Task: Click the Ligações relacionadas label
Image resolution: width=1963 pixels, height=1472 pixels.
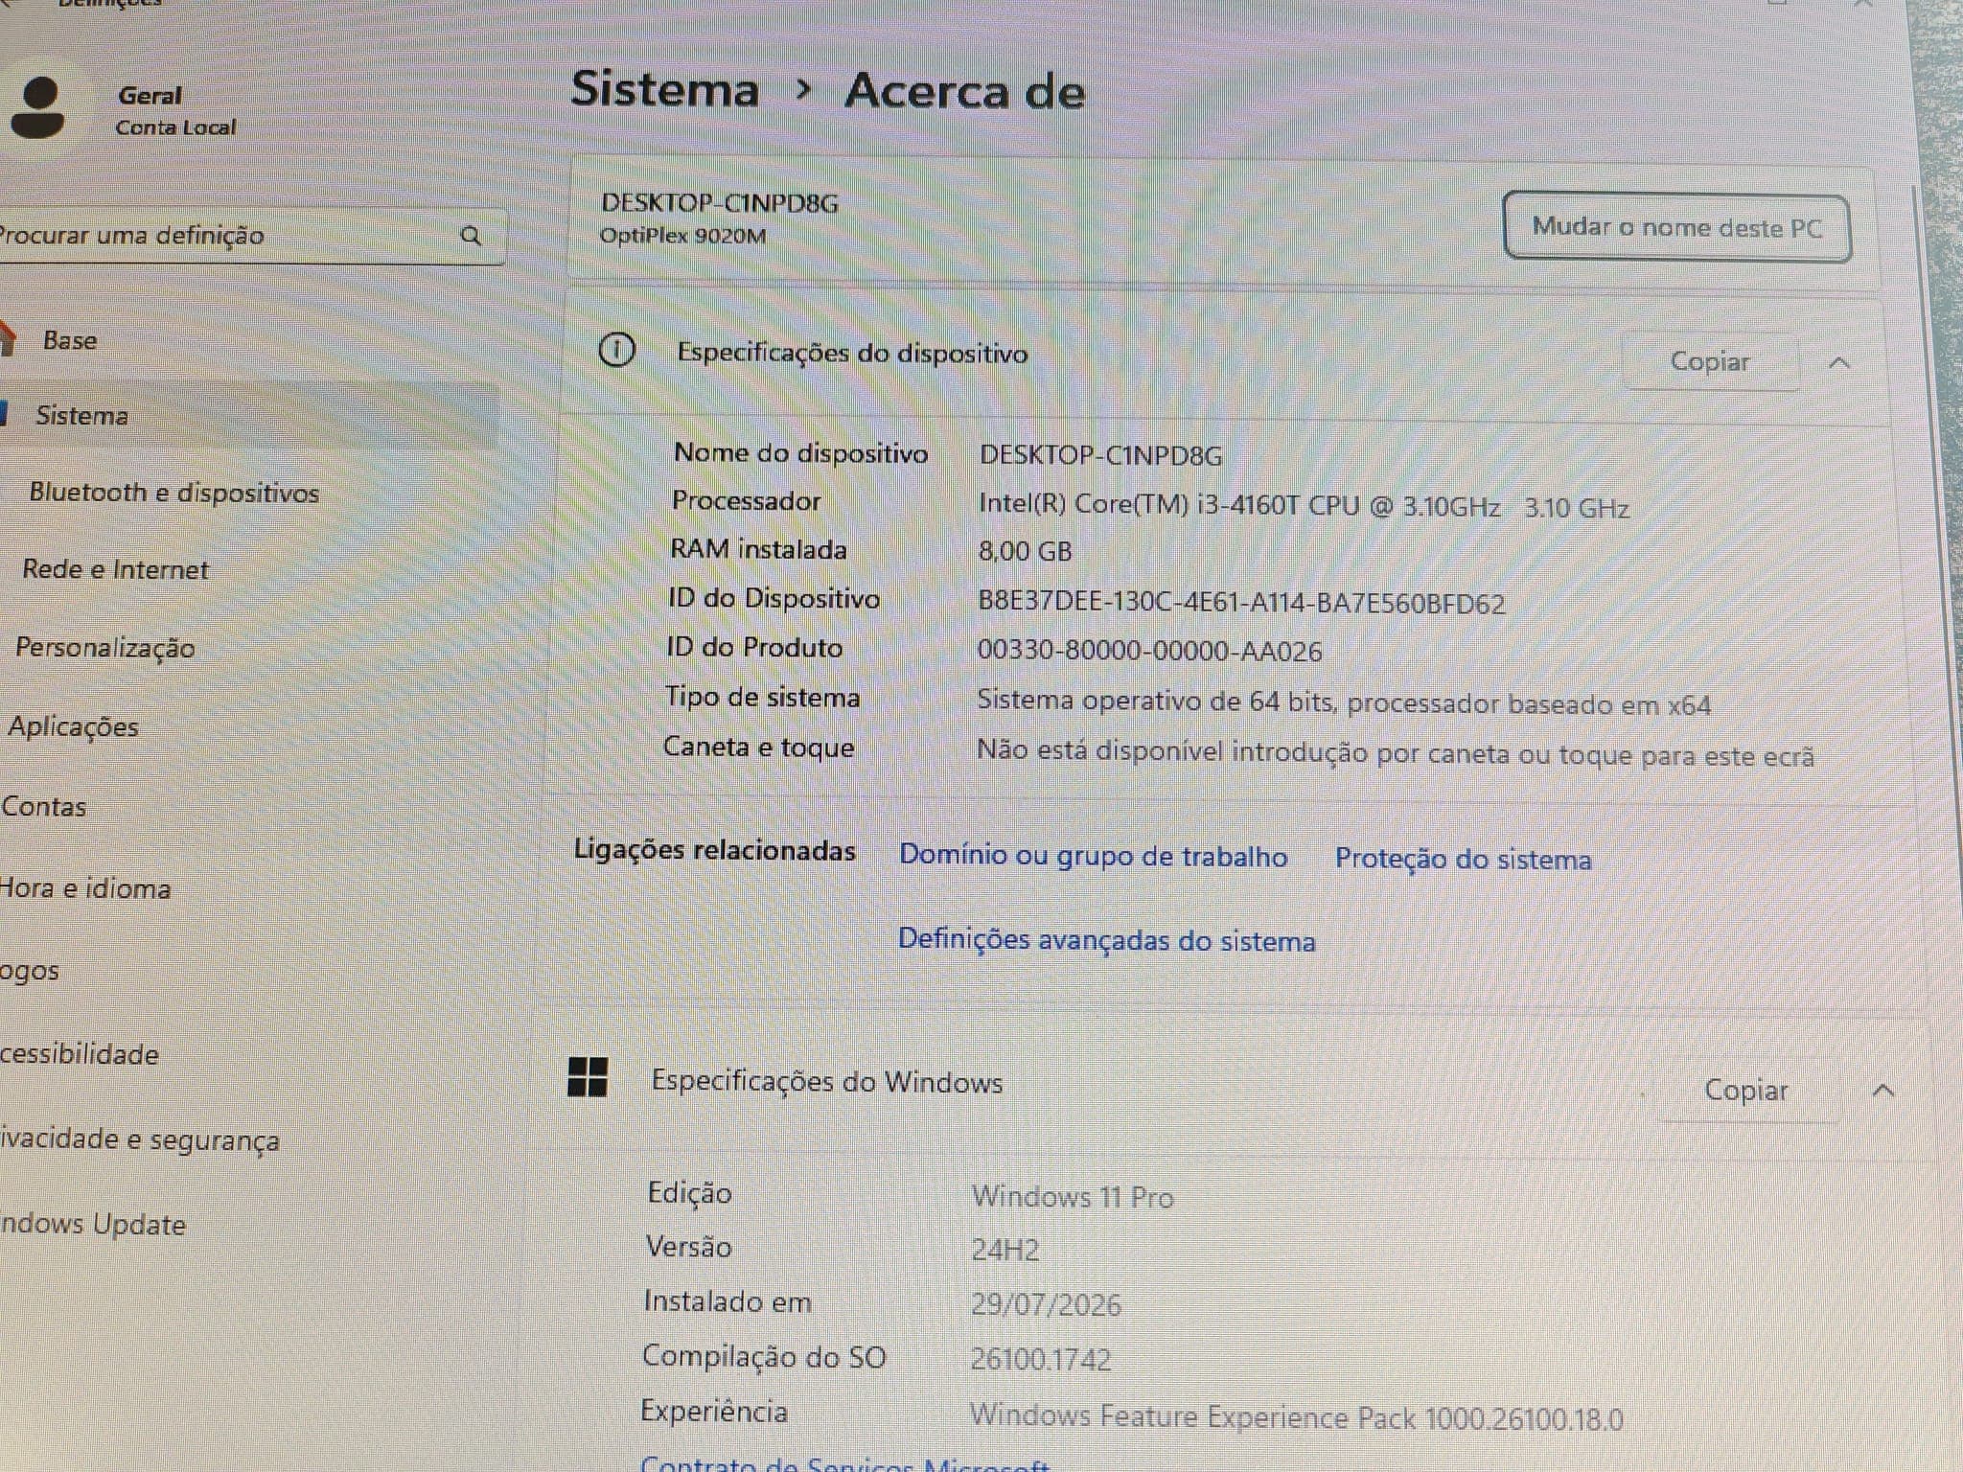Action: (x=715, y=850)
